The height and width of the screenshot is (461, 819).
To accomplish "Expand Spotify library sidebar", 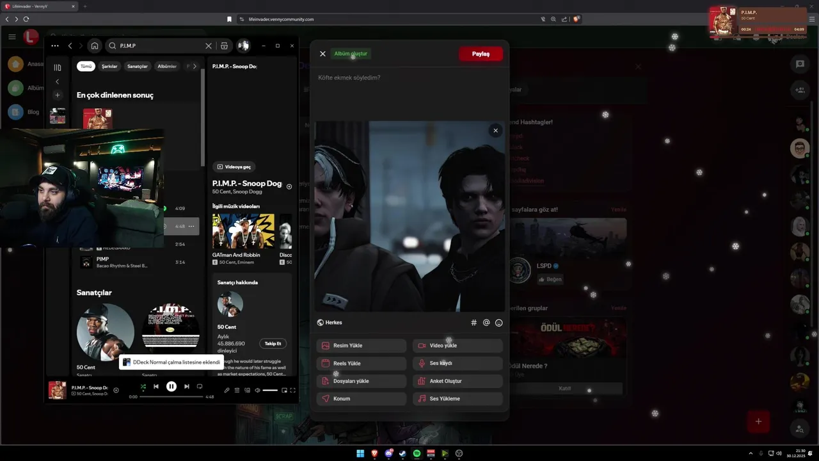I will pyautogui.click(x=58, y=67).
